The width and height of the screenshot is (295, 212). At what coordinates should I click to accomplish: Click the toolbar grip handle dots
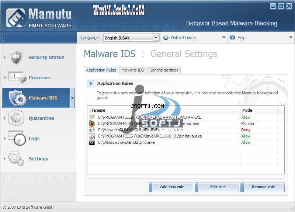3,38
